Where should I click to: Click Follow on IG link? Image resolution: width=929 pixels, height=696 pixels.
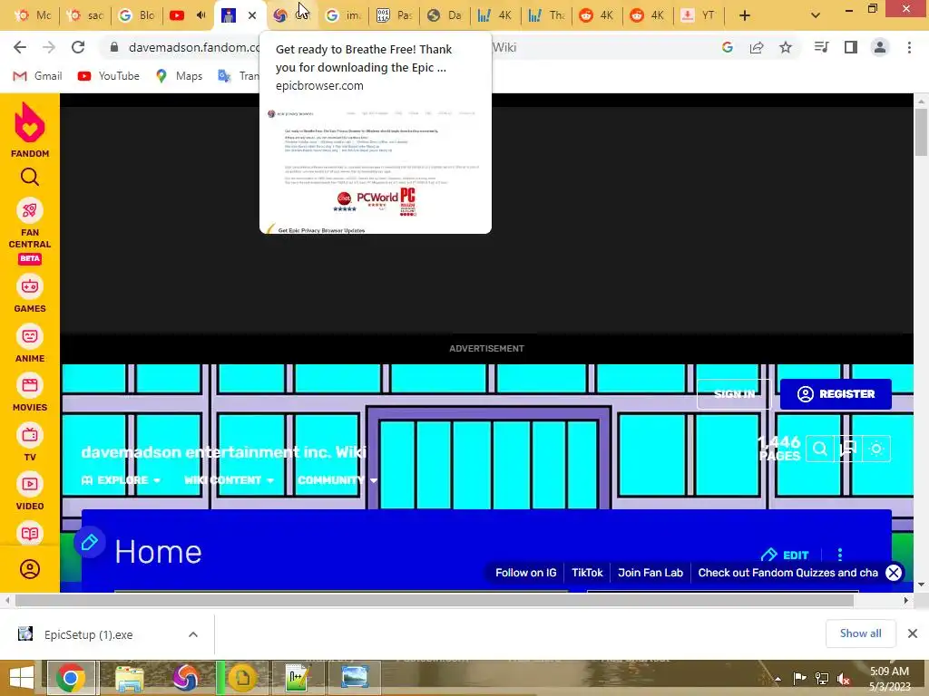tap(525, 573)
